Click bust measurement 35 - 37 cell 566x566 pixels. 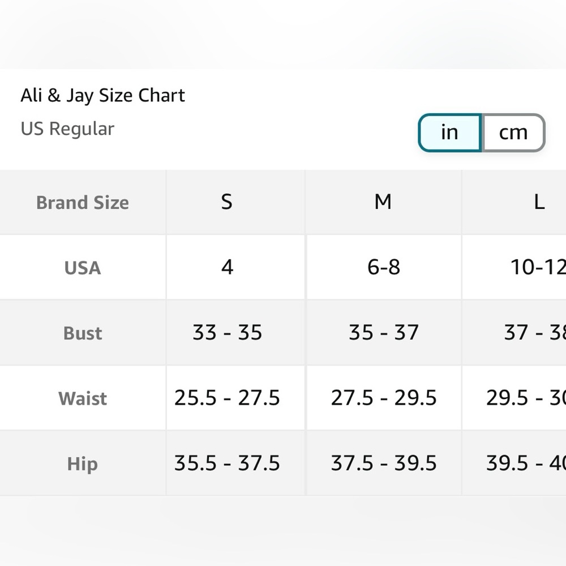click(384, 333)
